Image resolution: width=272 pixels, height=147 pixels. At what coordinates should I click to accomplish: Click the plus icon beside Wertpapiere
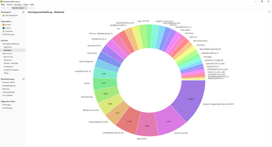[23, 12]
